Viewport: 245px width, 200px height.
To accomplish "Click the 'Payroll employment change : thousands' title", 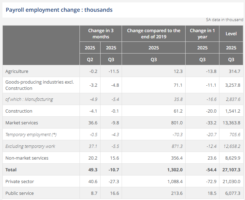I will coord(59,10).
